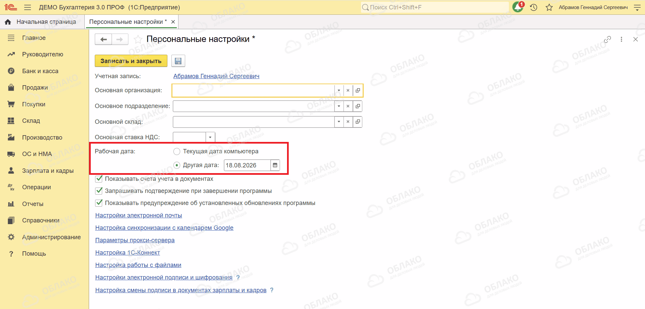645x309 pixels.
Task: Toggle Запрашивать подтверждение при завершении программы
Action: (x=99, y=191)
